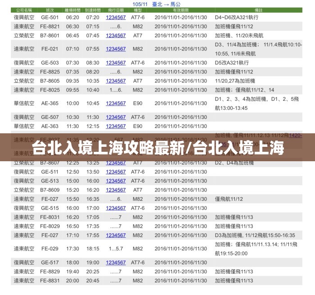Follow the 1234567 link for flight AE-363
The height and width of the screenshot is (295, 315).
pyautogui.click(x=116, y=126)
